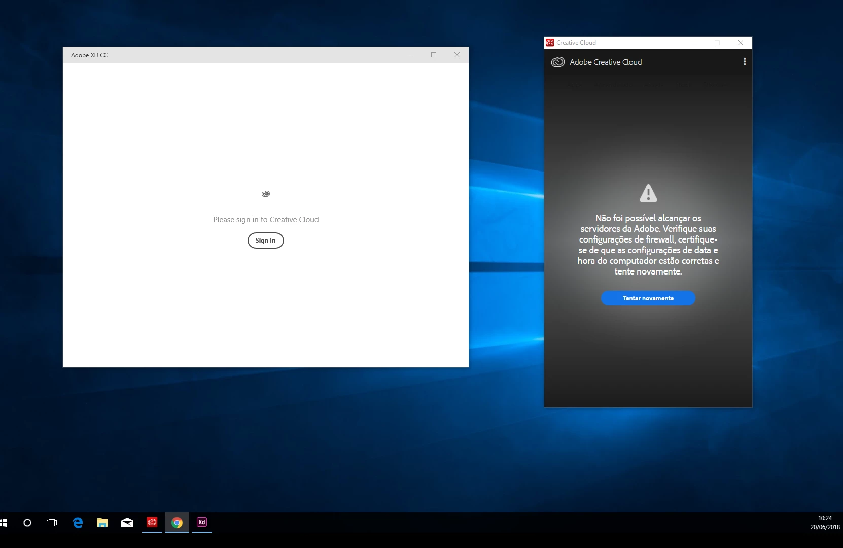Open Mail app from taskbar
Viewport: 843px width, 548px height.
click(x=127, y=522)
